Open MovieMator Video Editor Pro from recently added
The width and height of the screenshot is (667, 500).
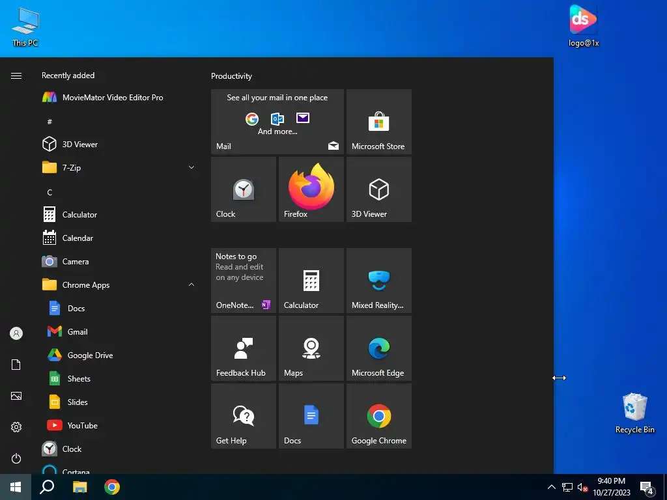119,98
